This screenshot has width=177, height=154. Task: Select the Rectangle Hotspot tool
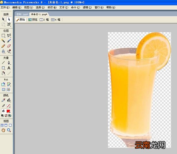point(3,84)
